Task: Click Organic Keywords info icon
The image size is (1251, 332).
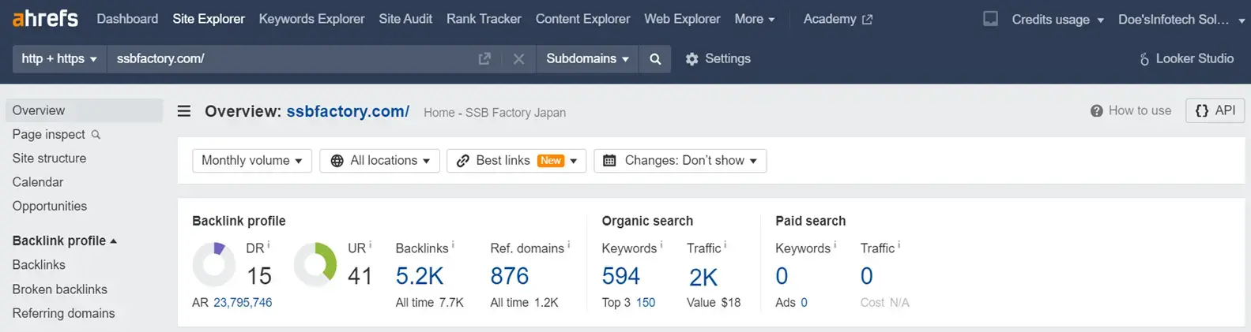Action: point(661,245)
